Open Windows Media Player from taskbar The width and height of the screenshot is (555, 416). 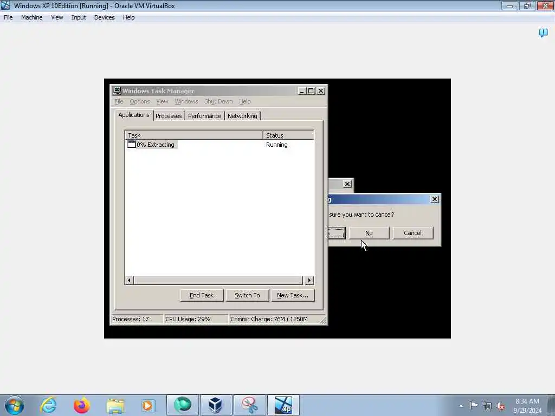click(148, 405)
